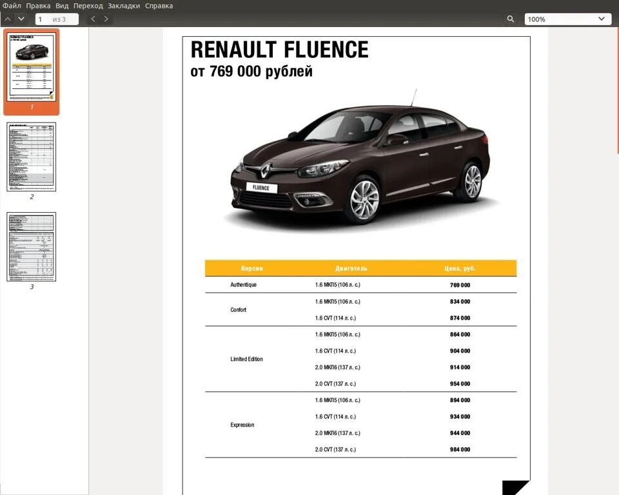
Task: Open the Переход menu
Action: pos(88,6)
